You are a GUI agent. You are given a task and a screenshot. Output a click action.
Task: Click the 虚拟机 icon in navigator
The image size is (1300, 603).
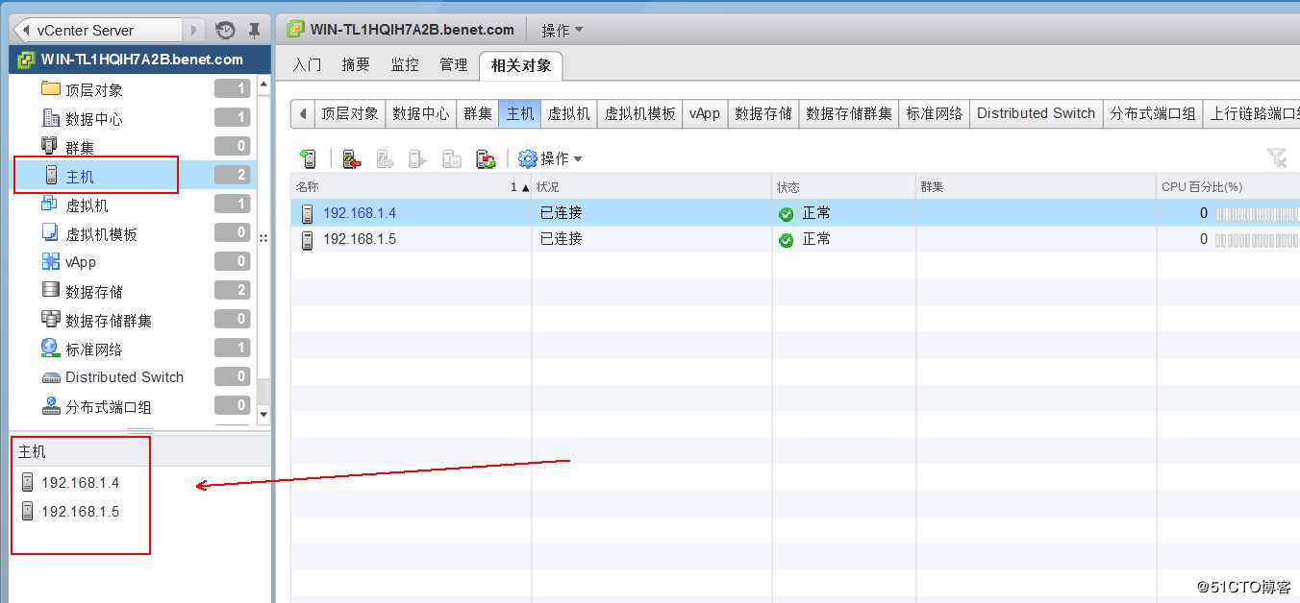50,204
